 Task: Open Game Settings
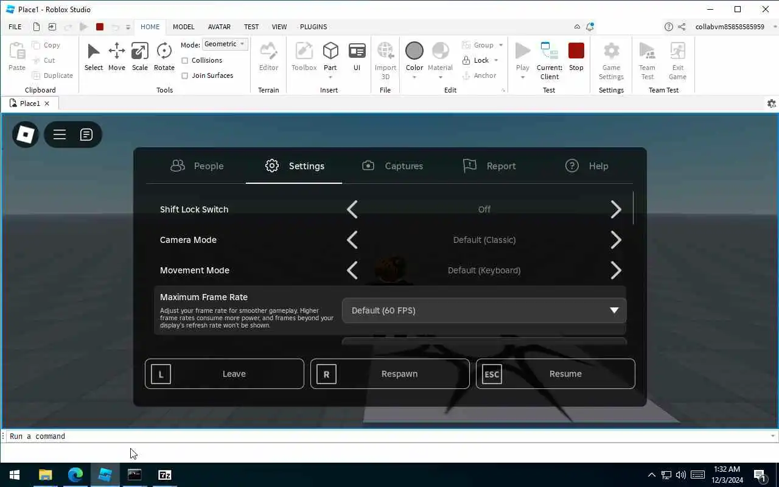(x=611, y=60)
